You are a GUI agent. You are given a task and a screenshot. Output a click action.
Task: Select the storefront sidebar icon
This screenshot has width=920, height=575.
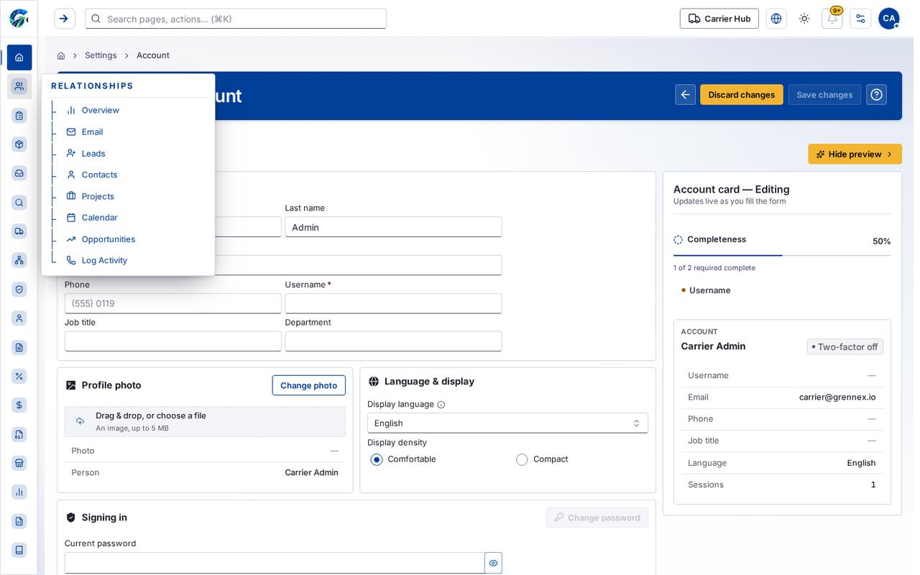19,463
